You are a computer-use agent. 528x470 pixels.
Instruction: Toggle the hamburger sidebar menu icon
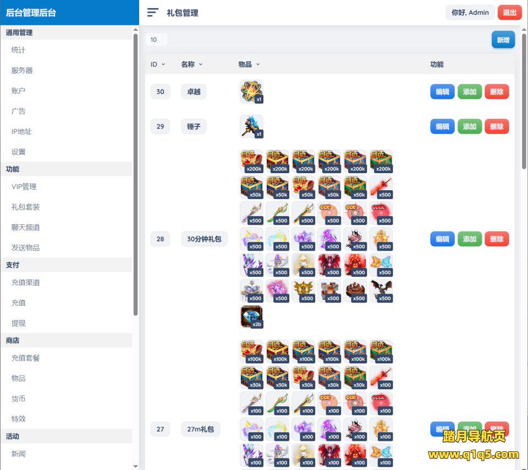(x=153, y=13)
